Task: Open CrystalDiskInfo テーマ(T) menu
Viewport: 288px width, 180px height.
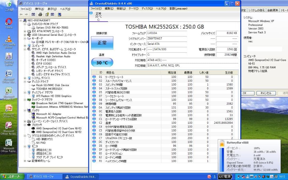Action: [x=133, y=9]
